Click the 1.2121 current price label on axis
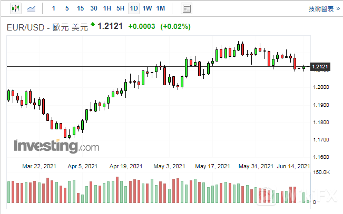 point(320,67)
